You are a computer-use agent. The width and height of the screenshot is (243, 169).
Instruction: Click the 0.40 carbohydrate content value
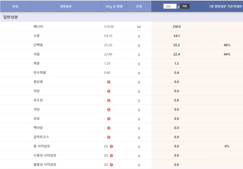tap(107, 73)
